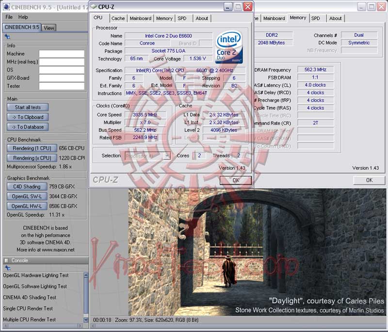Open Mainboard tab in rear CPU-Z window
Screen dimensions: 388x332
click(274, 18)
